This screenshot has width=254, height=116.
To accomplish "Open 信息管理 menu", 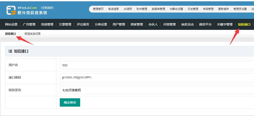I will (x=47, y=24).
